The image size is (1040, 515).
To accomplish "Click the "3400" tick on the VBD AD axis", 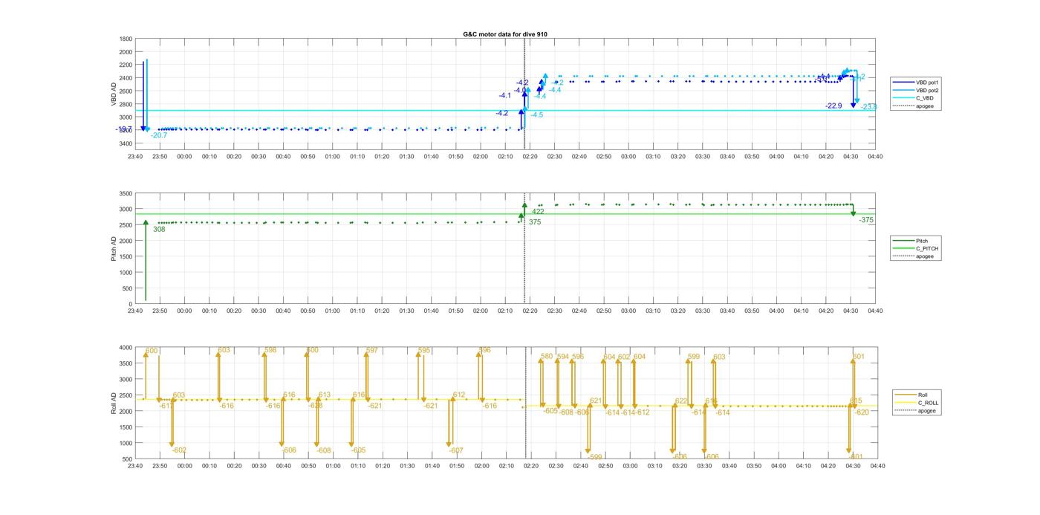I will tap(126, 143).
